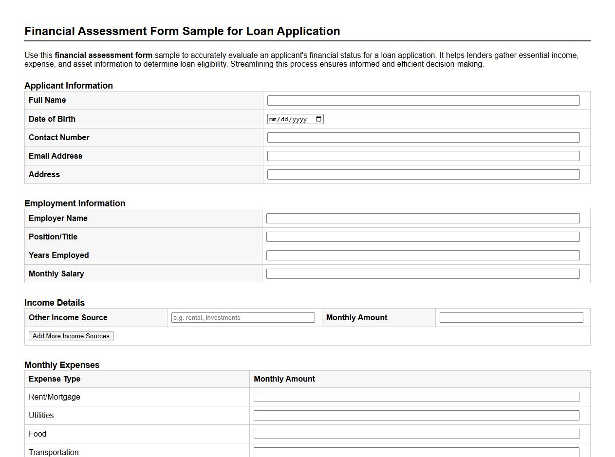The width and height of the screenshot is (615, 457).
Task: Click the Monthly Expenses section header
Action: click(62, 365)
